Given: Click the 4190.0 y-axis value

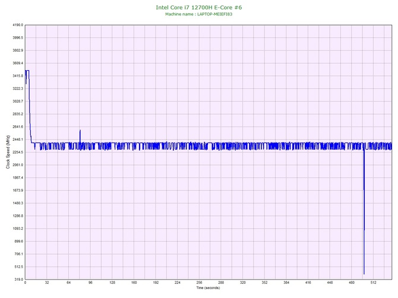Looking at the screenshot, I should 18,25.
